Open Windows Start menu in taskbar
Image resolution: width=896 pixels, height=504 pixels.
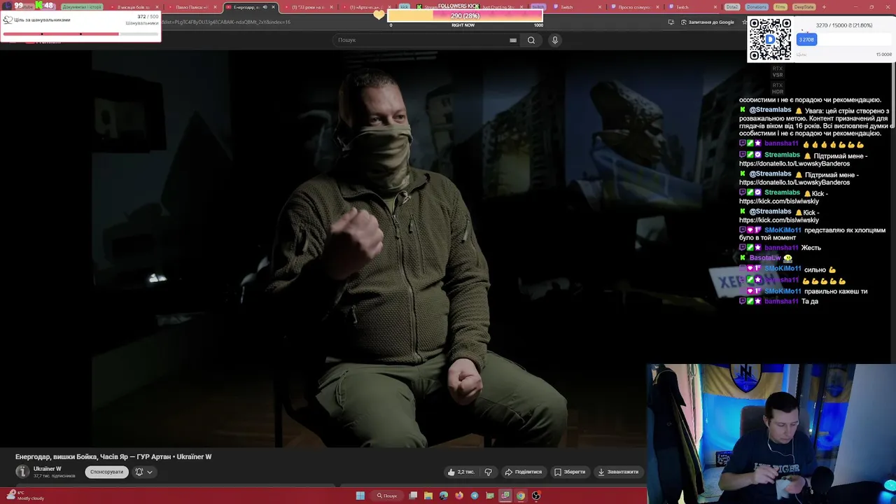[360, 496]
